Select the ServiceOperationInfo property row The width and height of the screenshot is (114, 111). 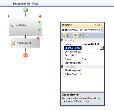[84, 63]
